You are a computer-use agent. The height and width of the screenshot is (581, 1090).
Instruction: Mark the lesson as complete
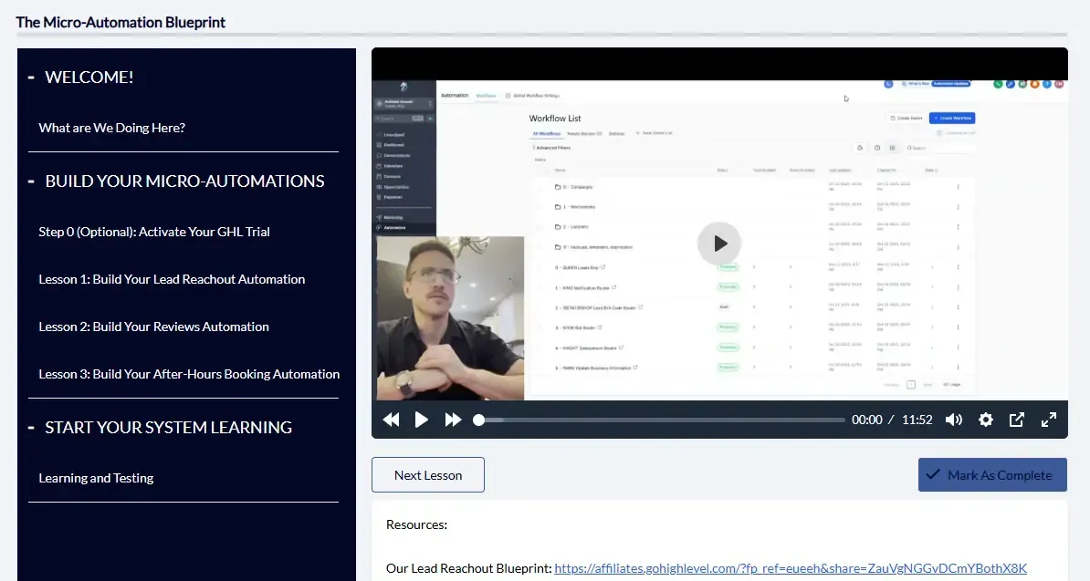[x=992, y=475]
